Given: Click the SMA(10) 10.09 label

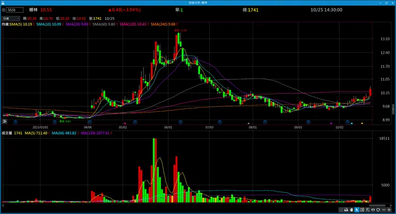Looking at the screenshot, I should tap(49, 24).
